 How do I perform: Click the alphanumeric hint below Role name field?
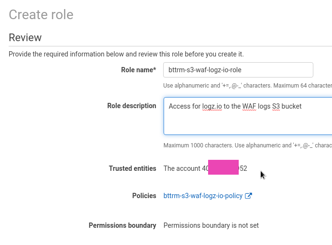pos(247,86)
